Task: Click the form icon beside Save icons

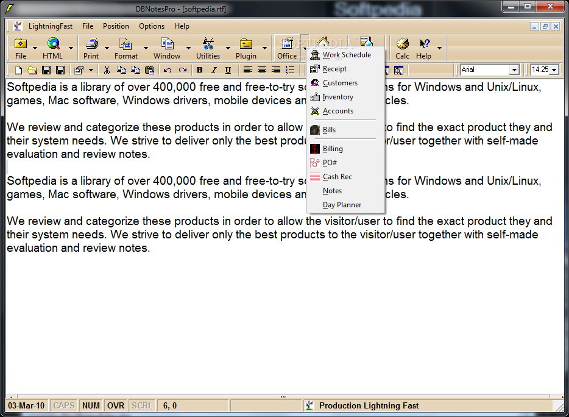Action: [x=79, y=70]
